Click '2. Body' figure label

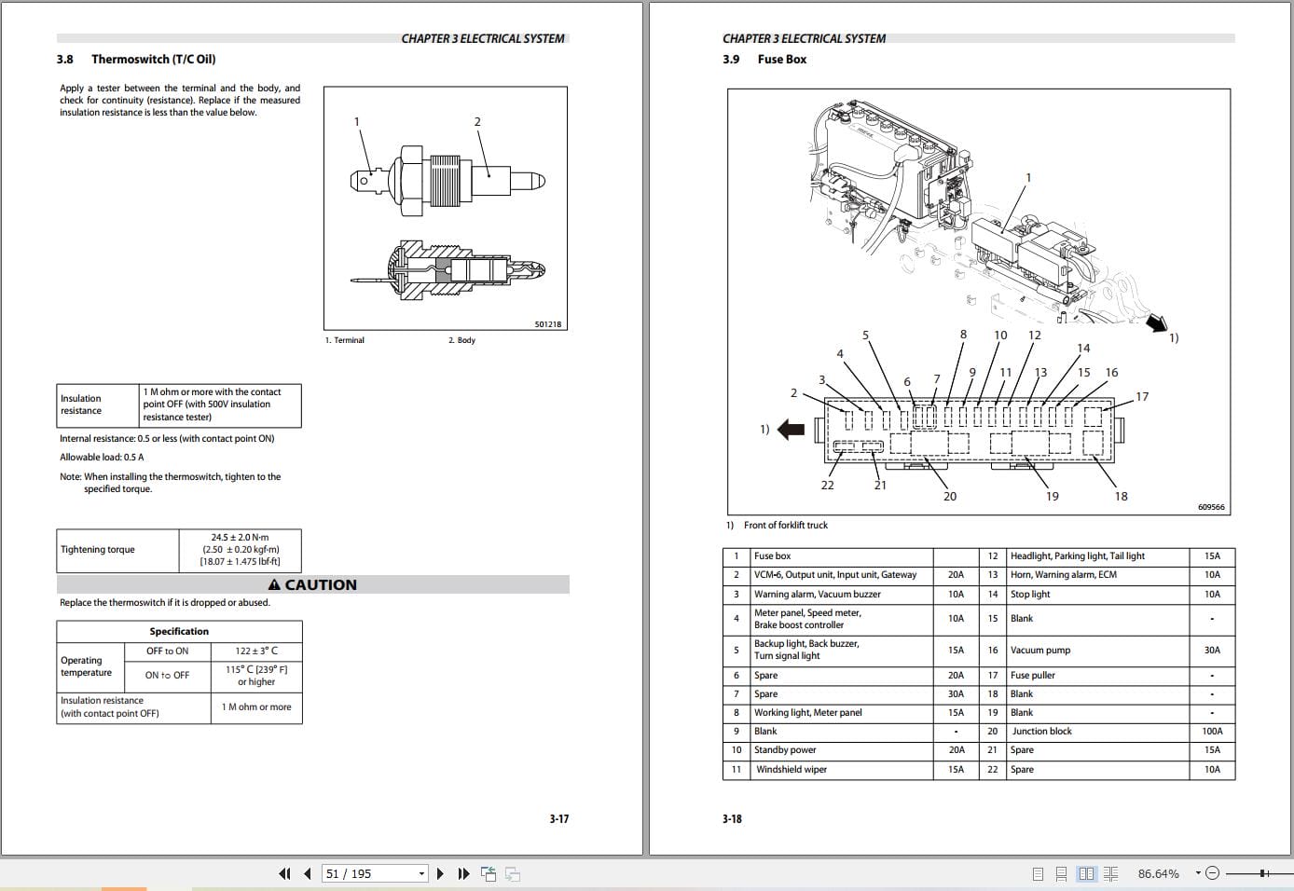click(x=461, y=340)
